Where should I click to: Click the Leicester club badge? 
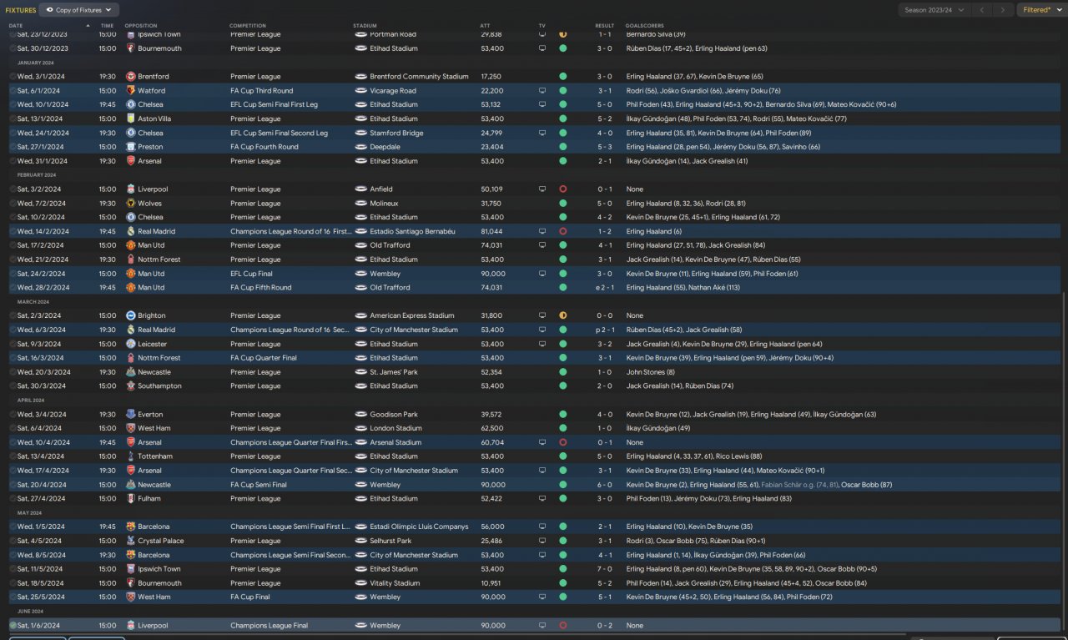131,344
